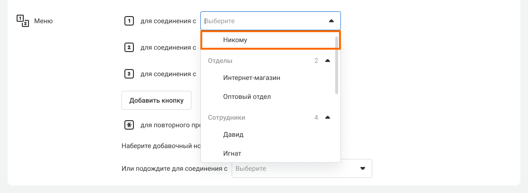Select Оптовый отдел option
The width and height of the screenshot is (528, 193).
(247, 96)
